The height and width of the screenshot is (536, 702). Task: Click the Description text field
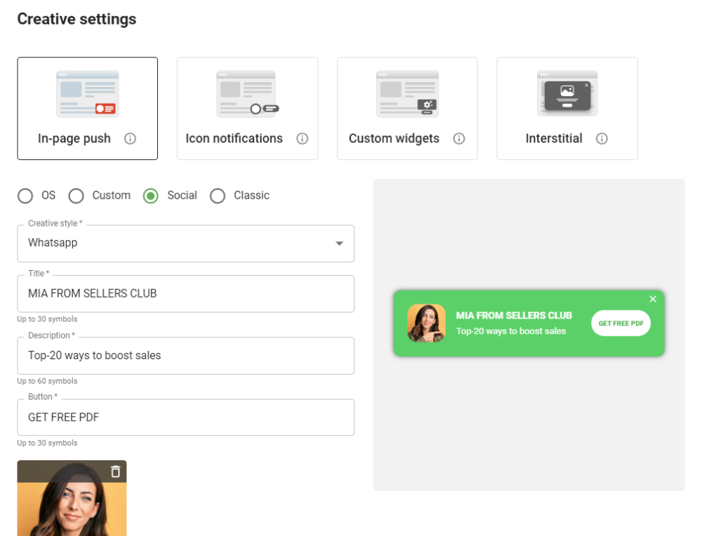click(185, 356)
